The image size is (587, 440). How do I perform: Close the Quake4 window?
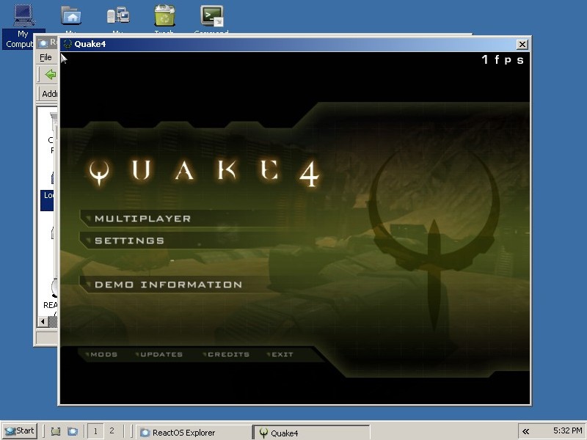(x=522, y=45)
